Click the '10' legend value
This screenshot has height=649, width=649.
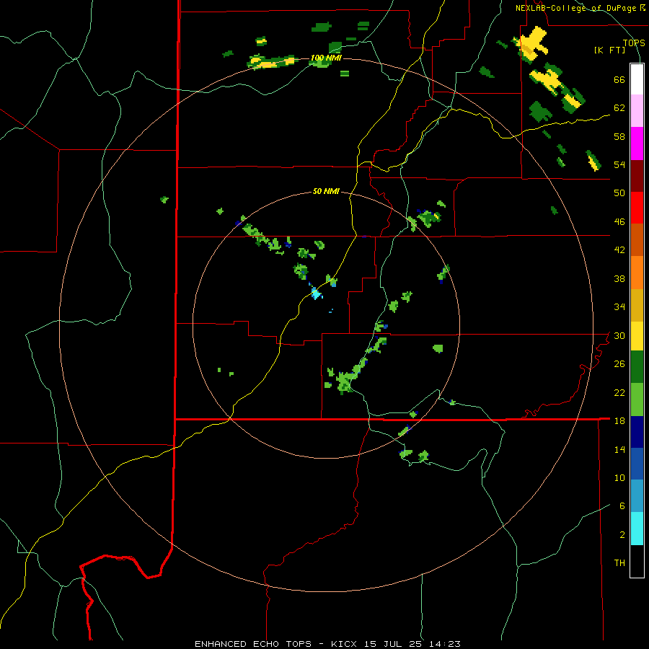[x=619, y=477]
